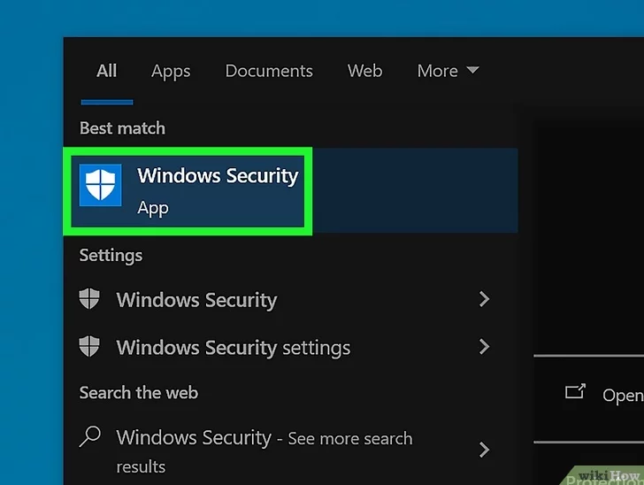Open the Windows Security settings entry

tap(234, 348)
